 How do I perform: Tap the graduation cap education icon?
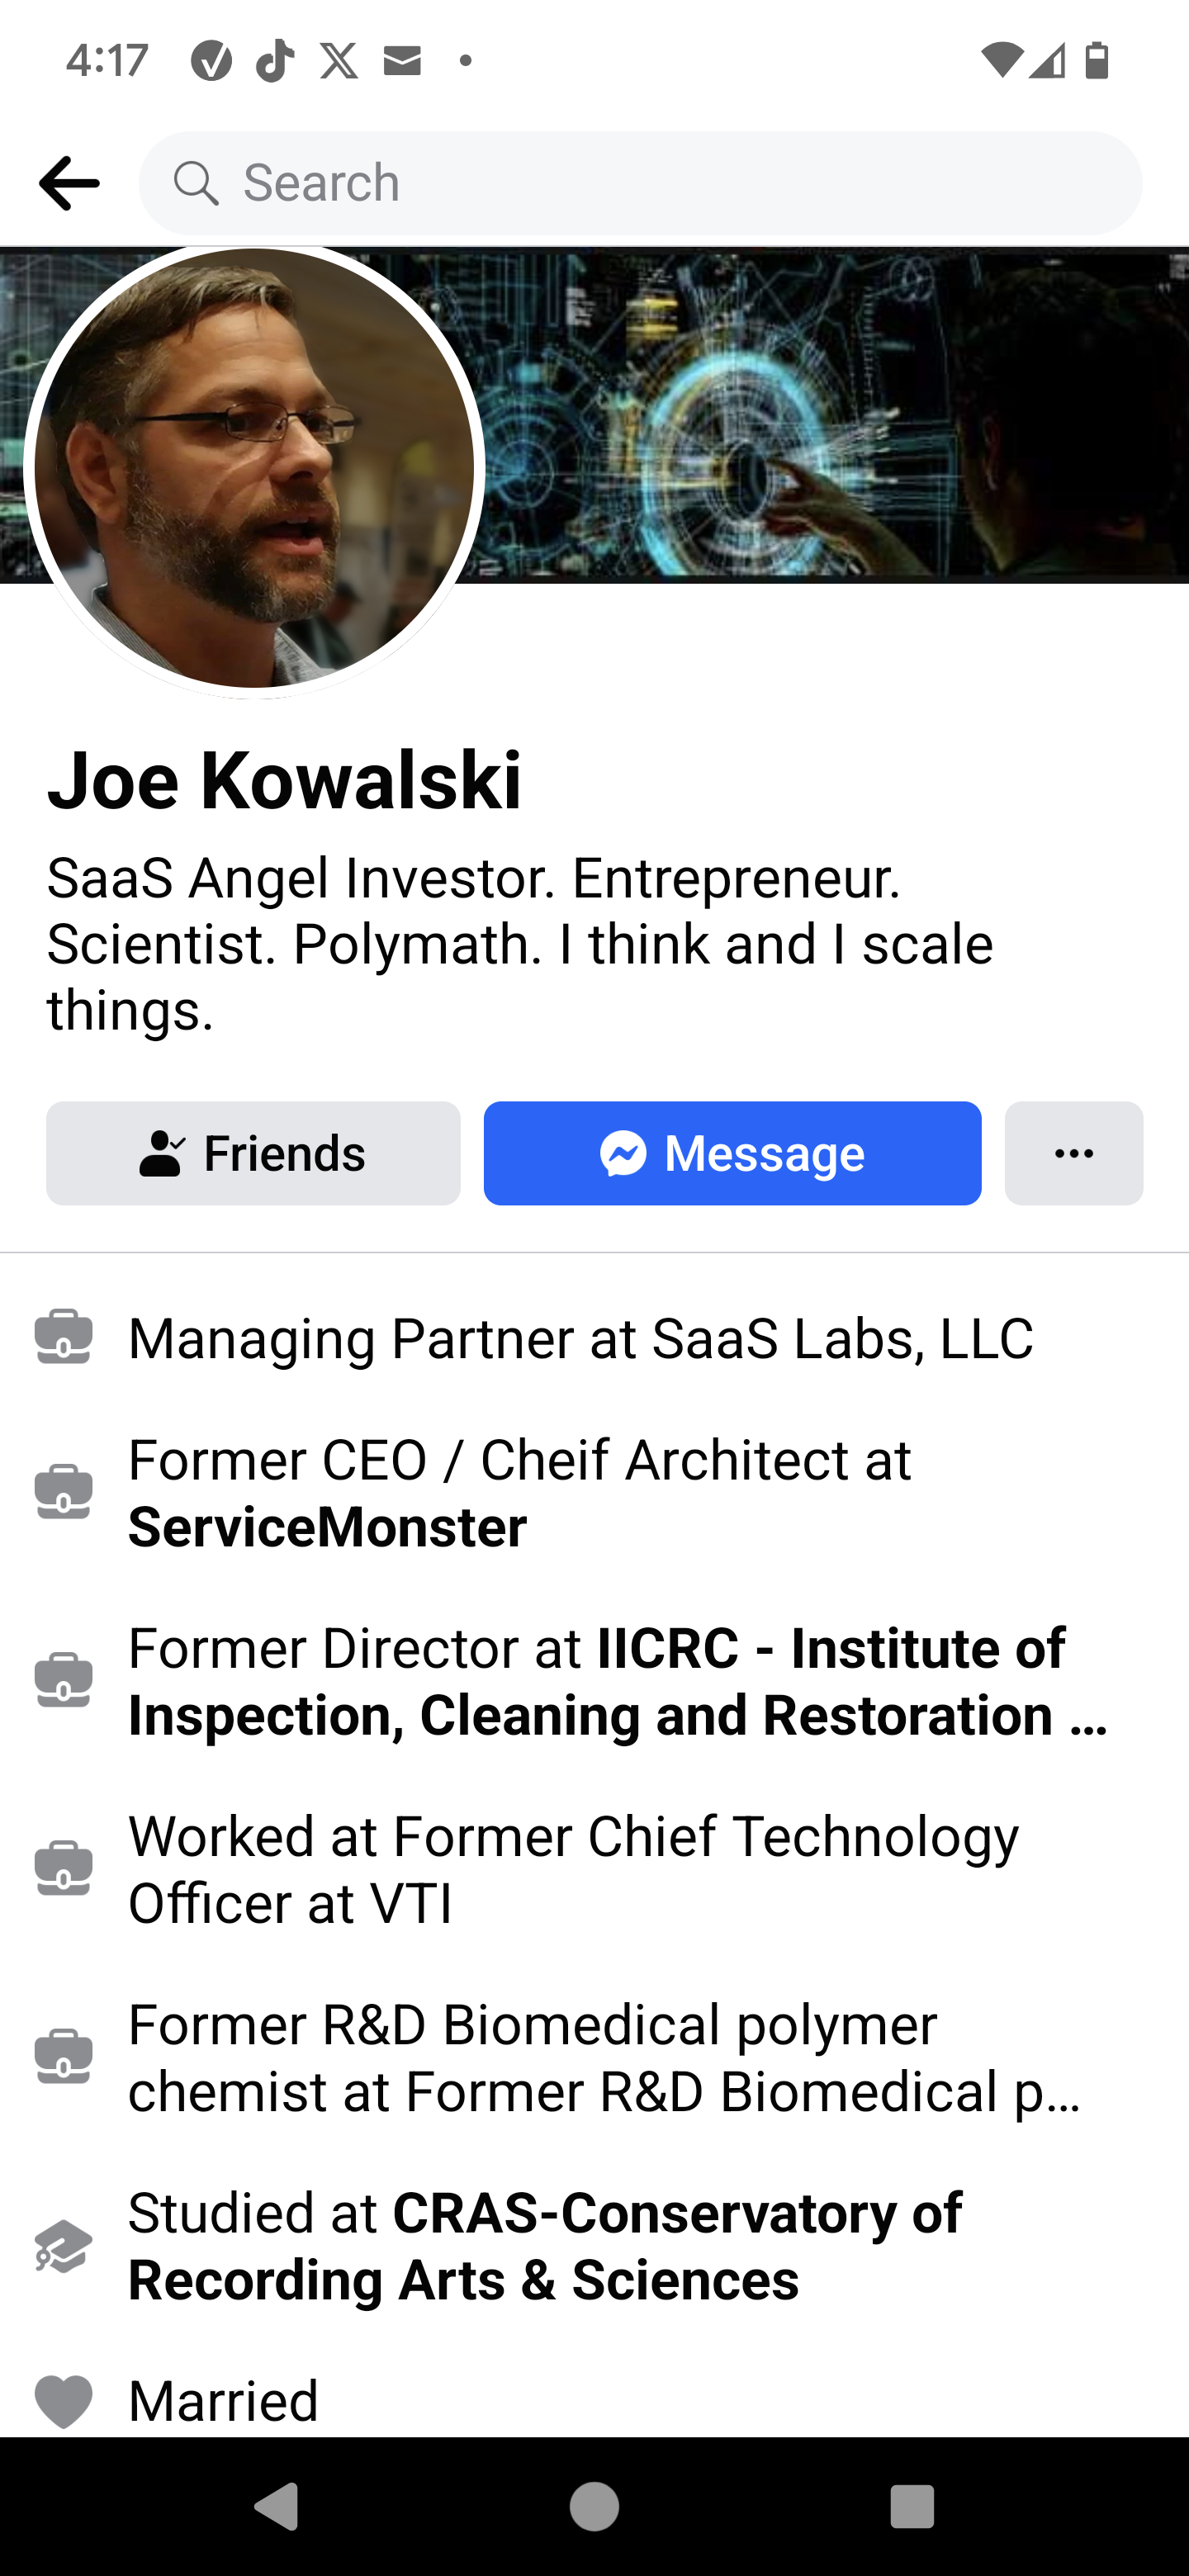(x=63, y=2246)
